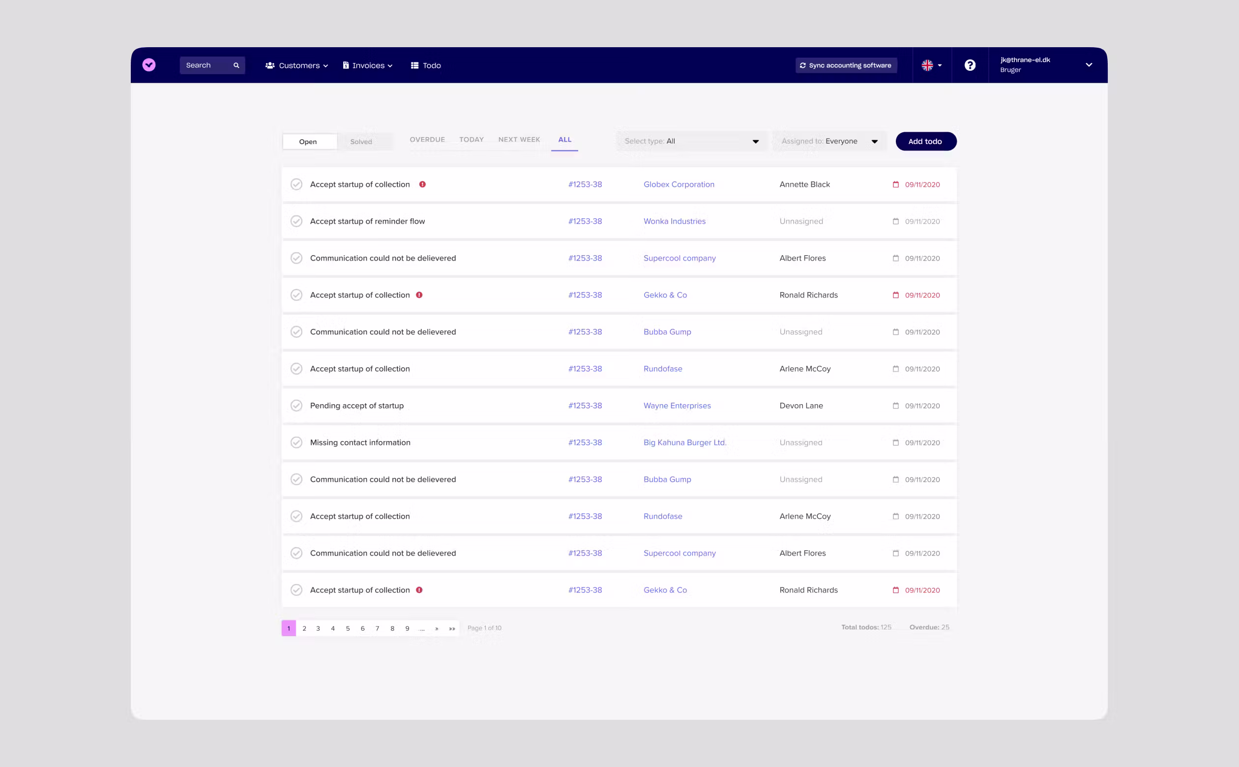Switch to the ALL tab
This screenshot has width=1239, height=767.
564,140
